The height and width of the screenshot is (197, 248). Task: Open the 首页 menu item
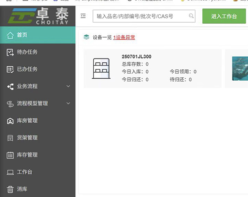[x=38, y=35]
